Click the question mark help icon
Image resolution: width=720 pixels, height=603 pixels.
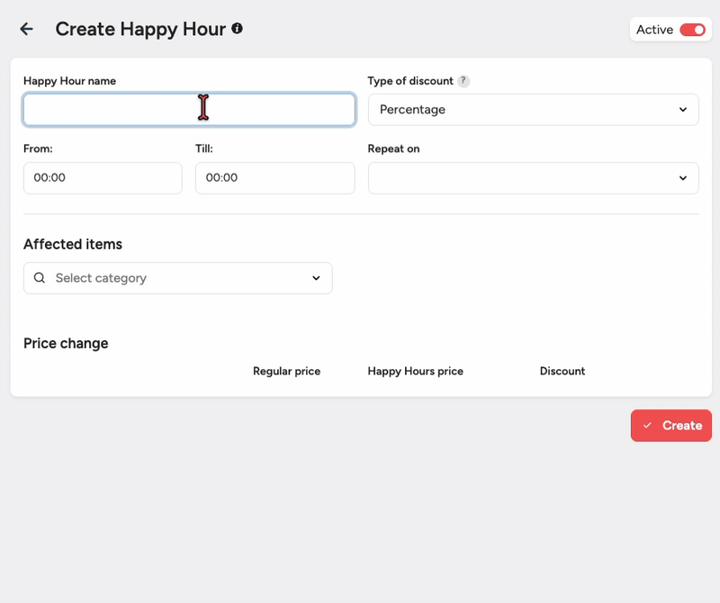click(463, 81)
